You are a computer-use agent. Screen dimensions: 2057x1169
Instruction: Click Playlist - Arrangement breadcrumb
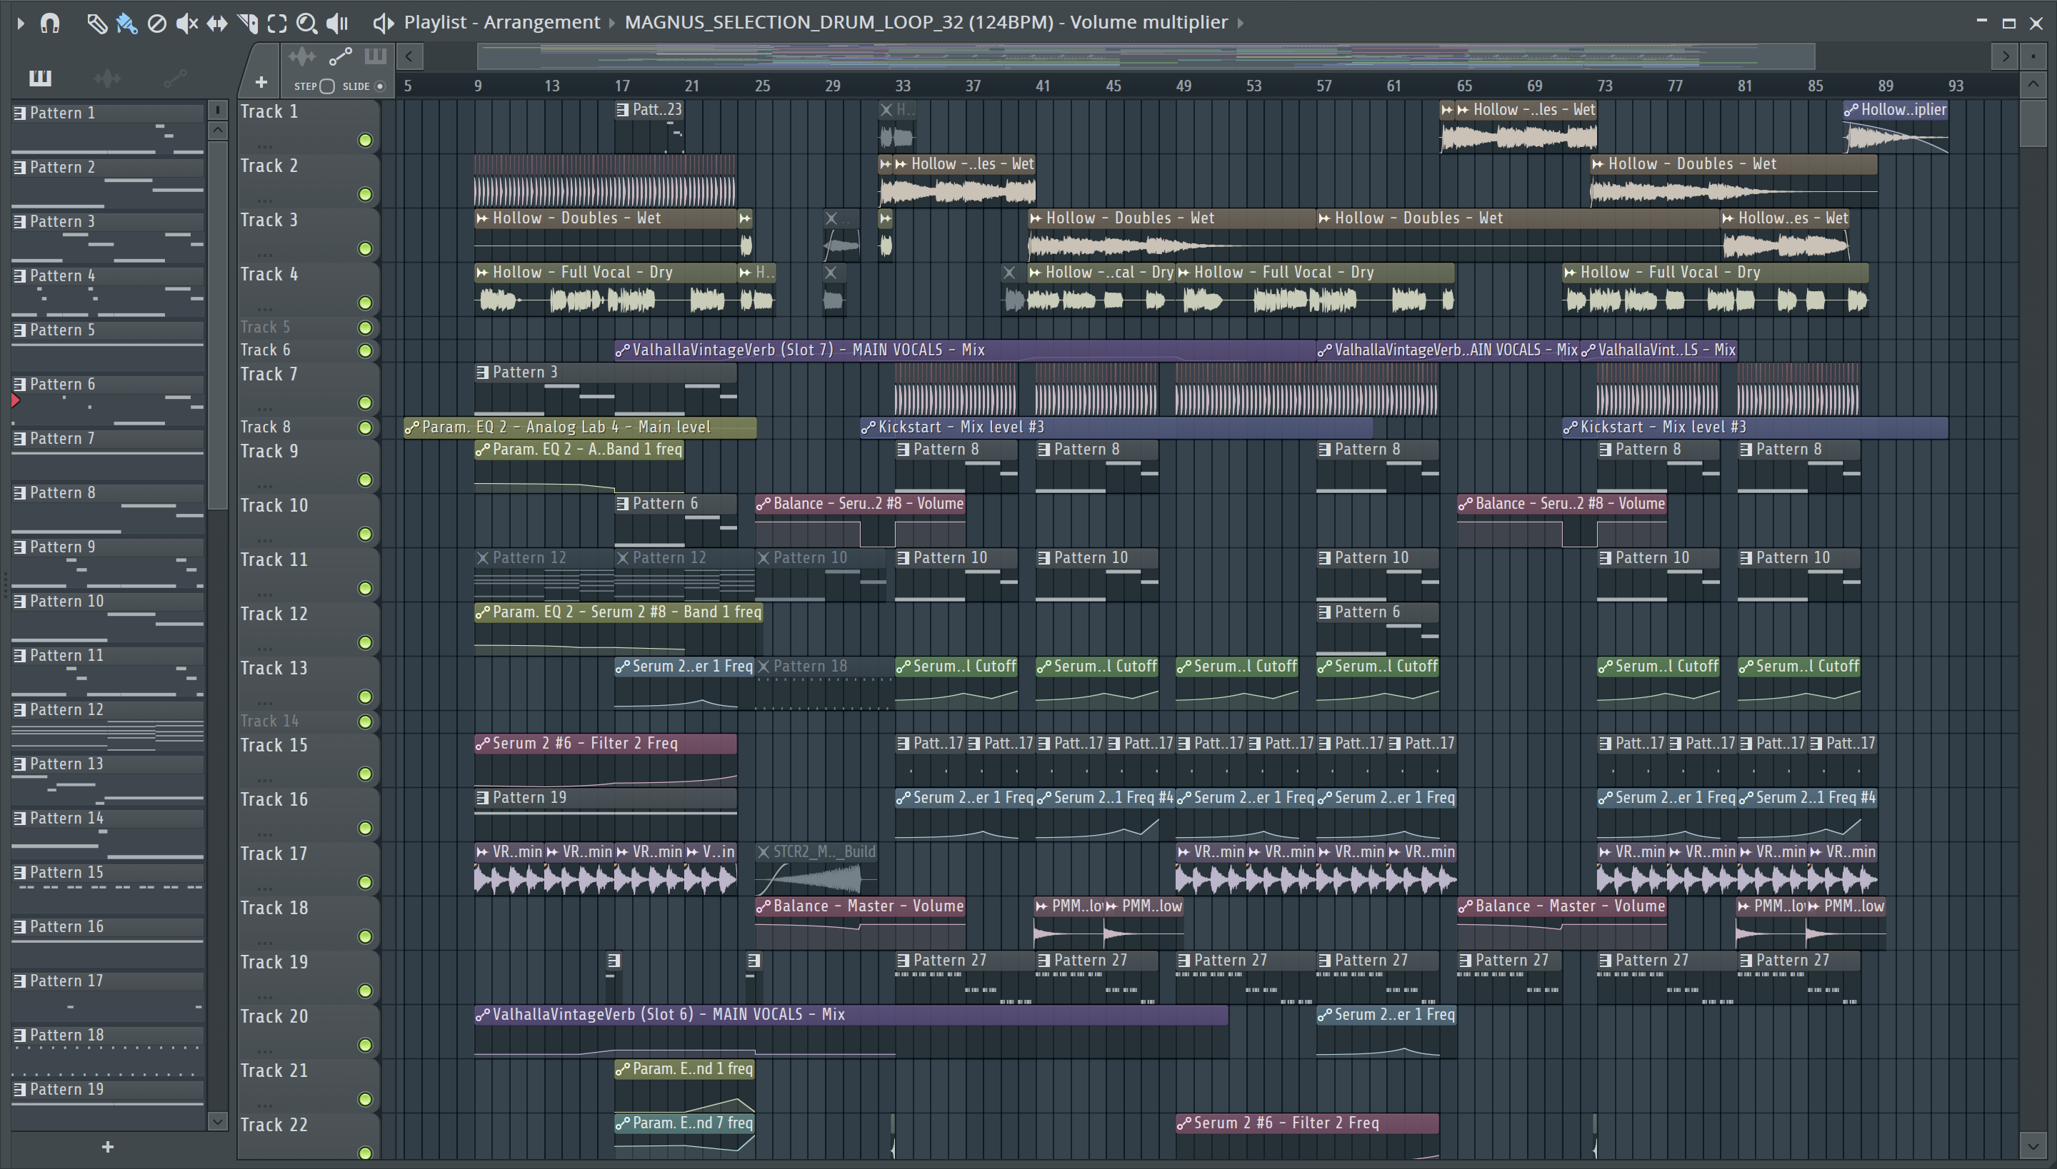(x=501, y=23)
